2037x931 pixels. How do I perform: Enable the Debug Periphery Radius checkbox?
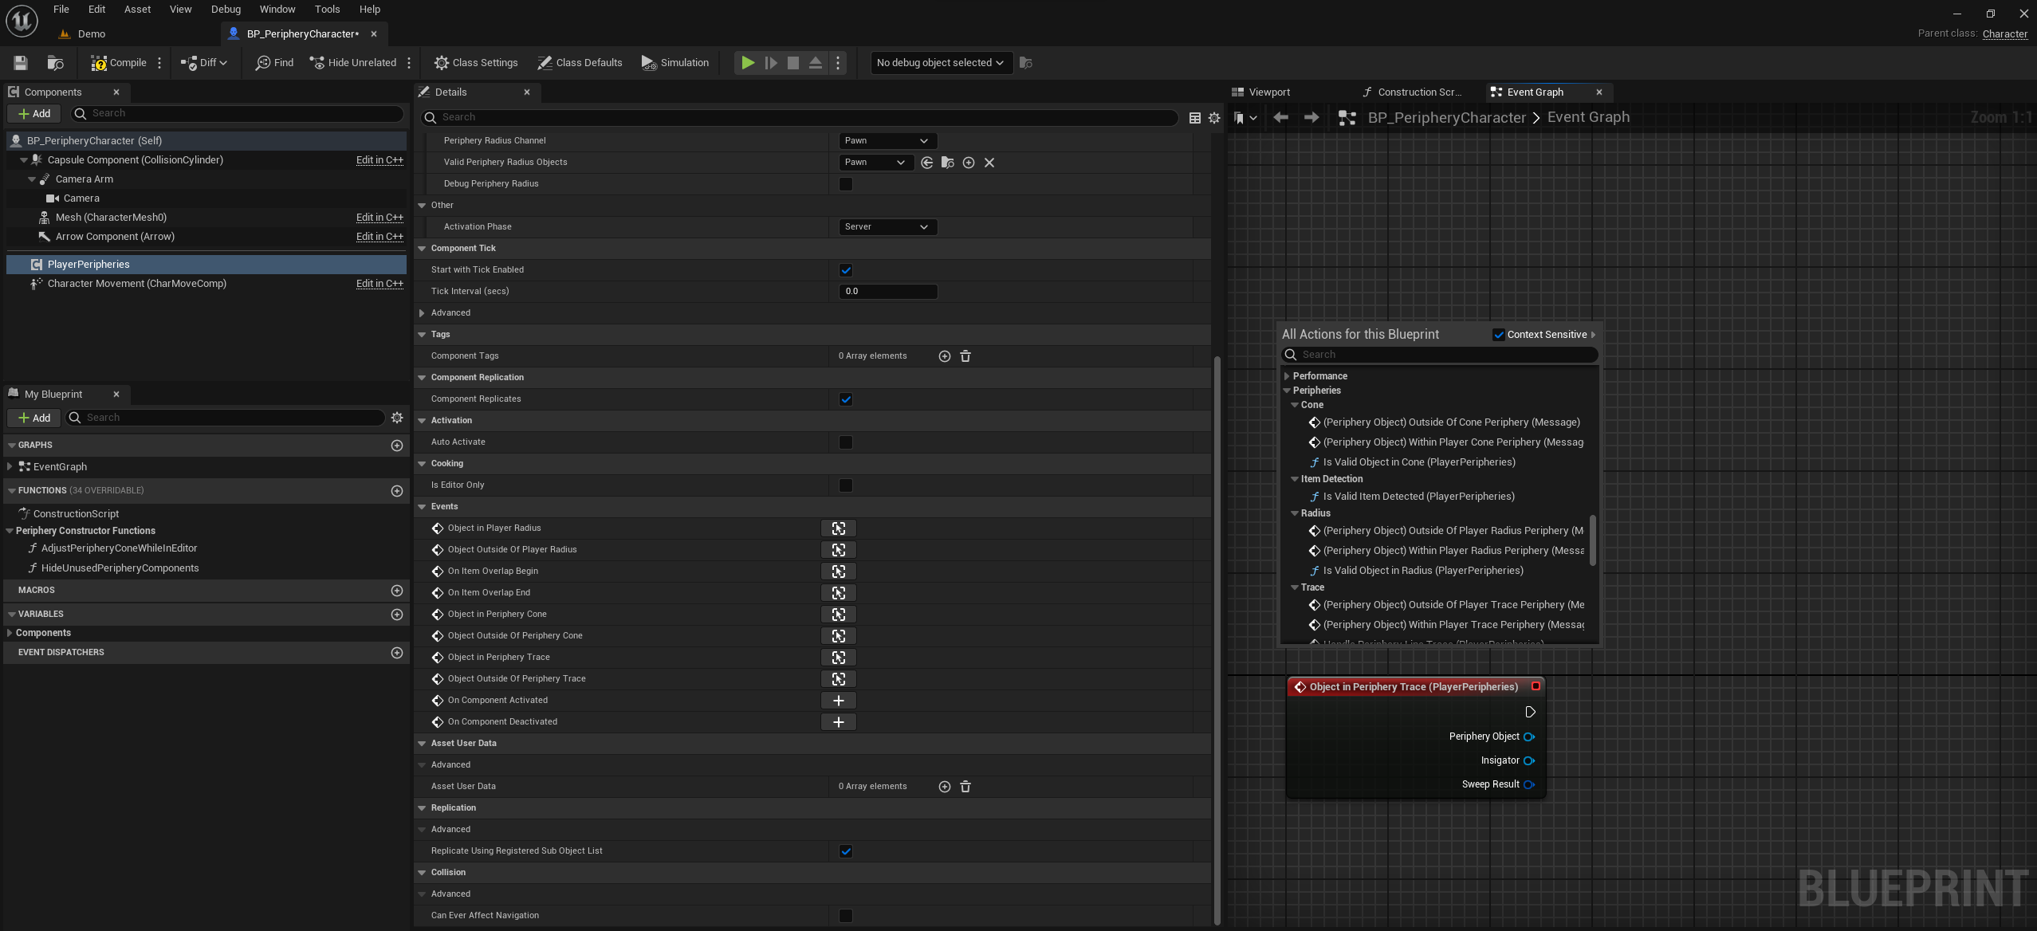pyautogui.click(x=846, y=184)
